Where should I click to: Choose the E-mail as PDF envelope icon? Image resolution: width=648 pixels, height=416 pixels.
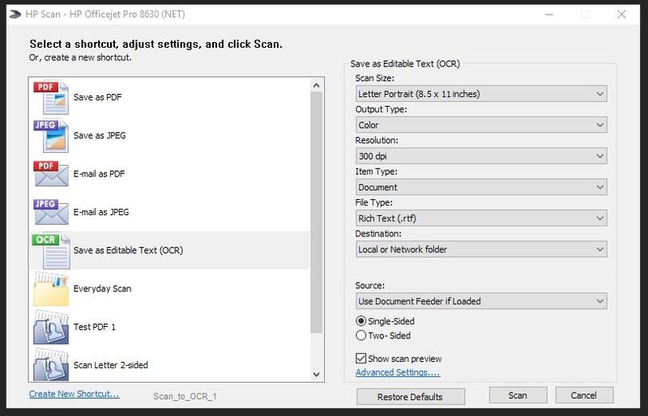coord(50,174)
